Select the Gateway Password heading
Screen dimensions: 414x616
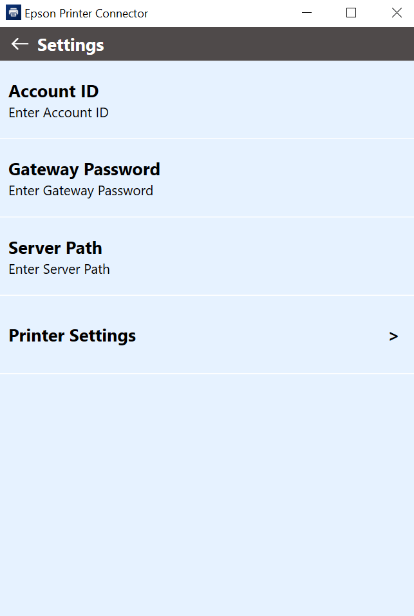click(84, 169)
